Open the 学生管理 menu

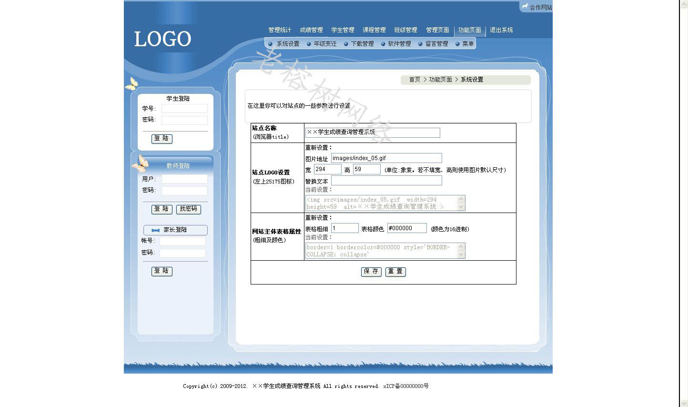click(343, 30)
